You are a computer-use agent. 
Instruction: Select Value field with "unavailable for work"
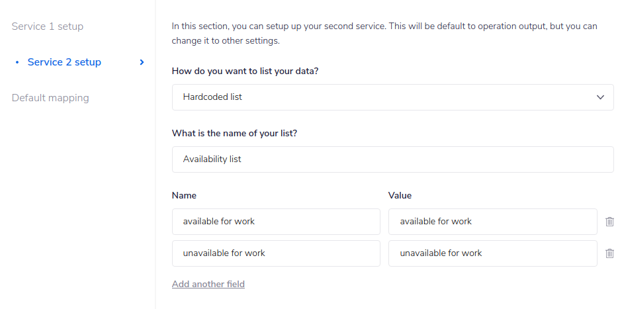(x=492, y=253)
